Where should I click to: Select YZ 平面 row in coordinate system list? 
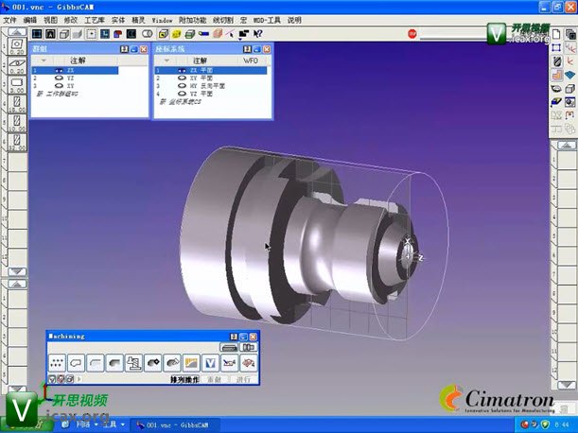(x=211, y=94)
